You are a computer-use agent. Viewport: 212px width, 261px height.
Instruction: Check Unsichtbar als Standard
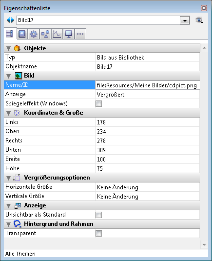(98, 215)
